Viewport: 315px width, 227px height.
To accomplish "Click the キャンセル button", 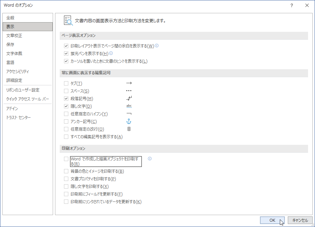I will pos(300,220).
